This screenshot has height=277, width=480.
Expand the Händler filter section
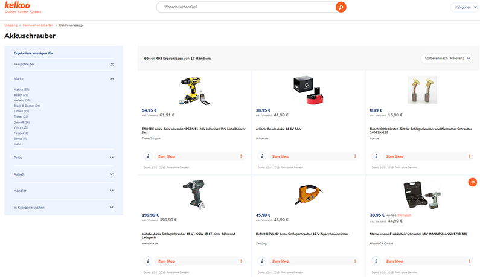click(x=112, y=191)
